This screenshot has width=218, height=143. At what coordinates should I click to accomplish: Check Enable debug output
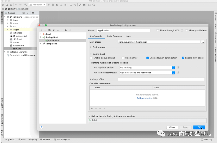pyautogui.click(x=91, y=58)
